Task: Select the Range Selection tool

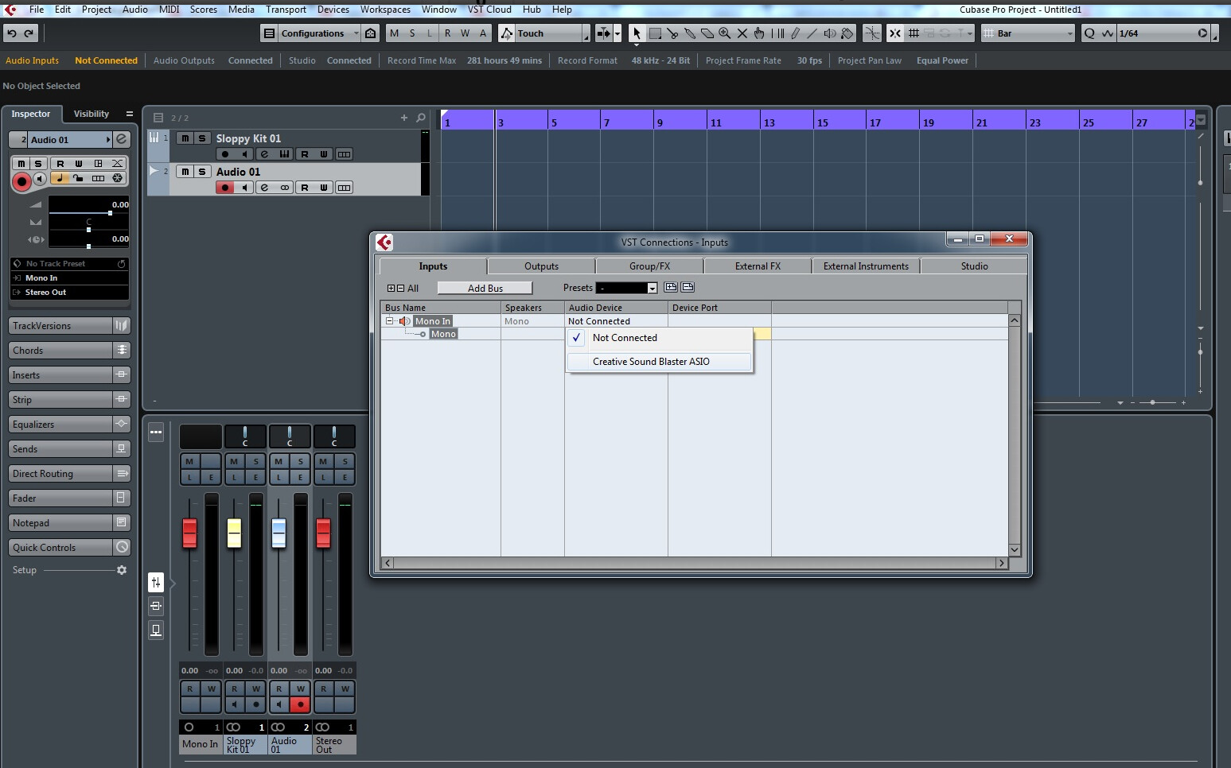Action: (x=655, y=33)
